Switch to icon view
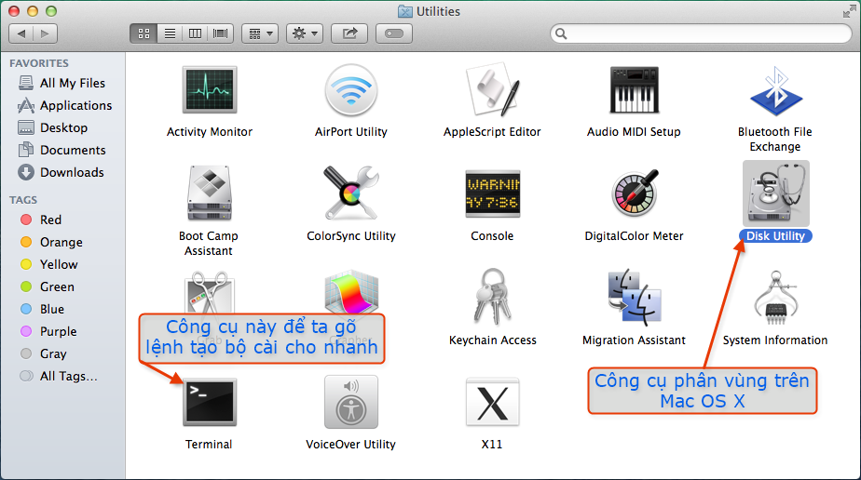Screen dimensions: 861x480 [143, 33]
